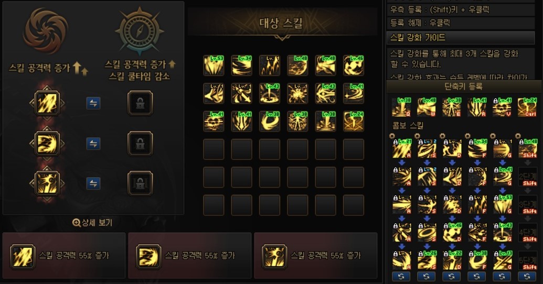Choose the Lv.48 Shift combo skill

click(527, 149)
